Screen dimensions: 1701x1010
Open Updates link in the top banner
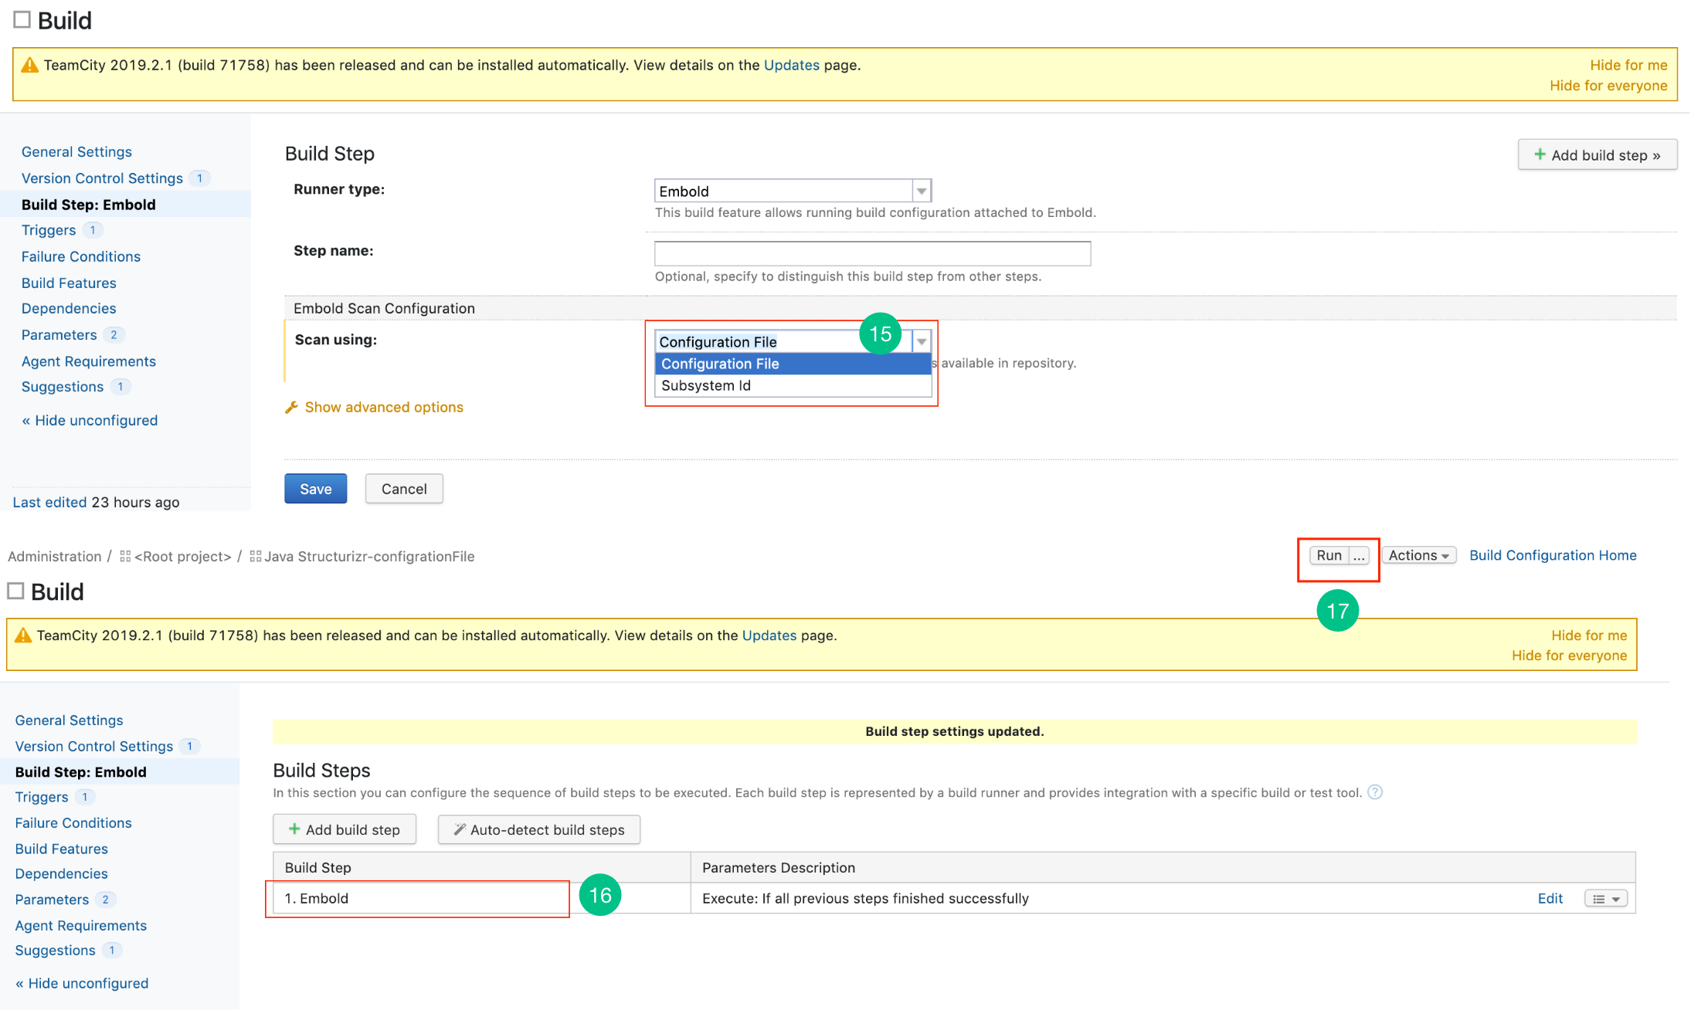pos(791,65)
